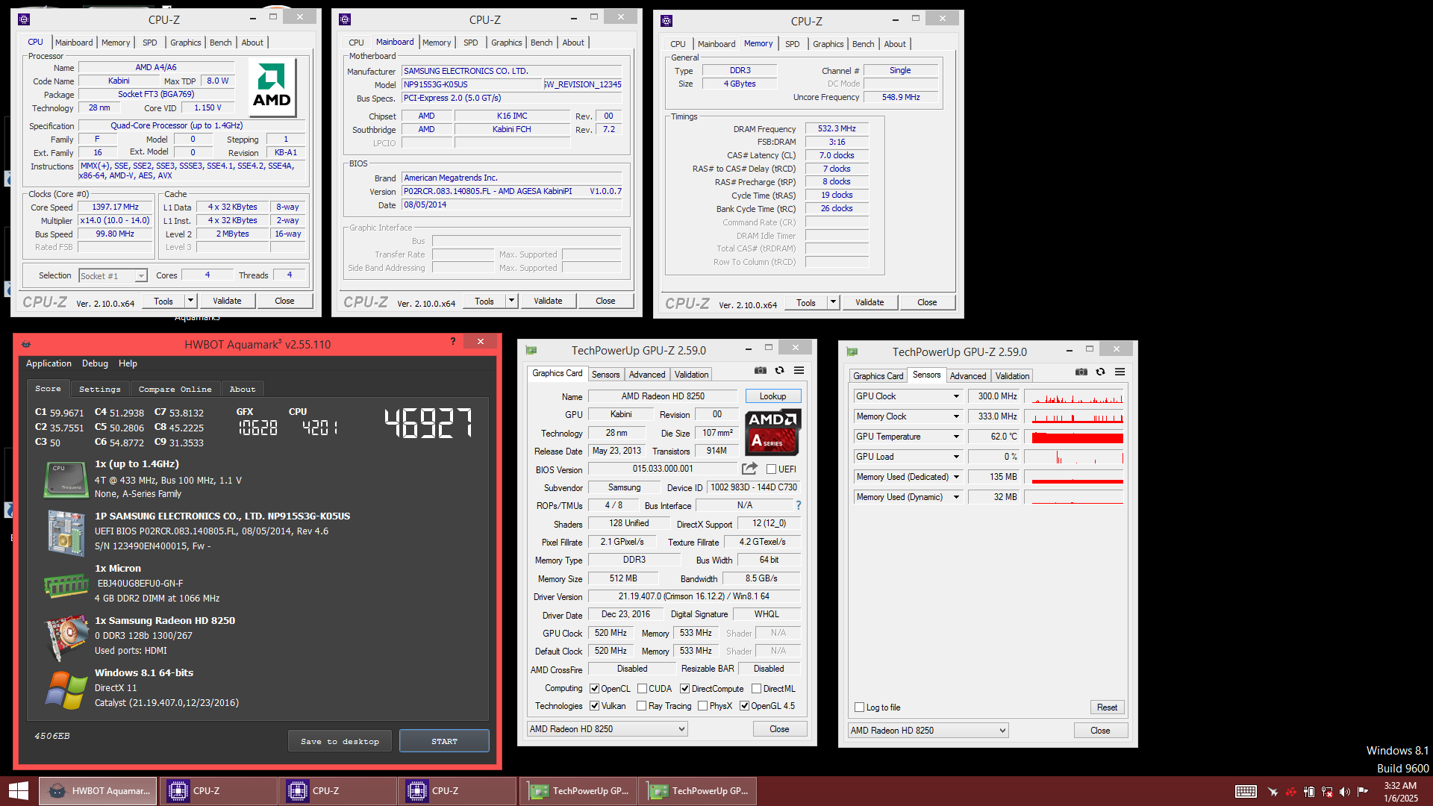The height and width of the screenshot is (806, 1433).
Task: Toggle PhysX checkbox in GPU-Z
Action: pos(702,706)
